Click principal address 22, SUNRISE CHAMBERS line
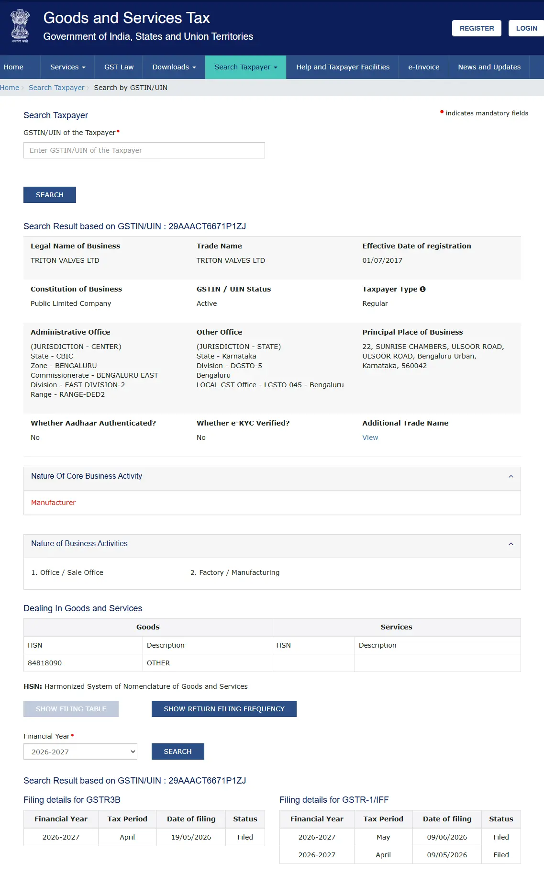The image size is (544, 886). 433,347
